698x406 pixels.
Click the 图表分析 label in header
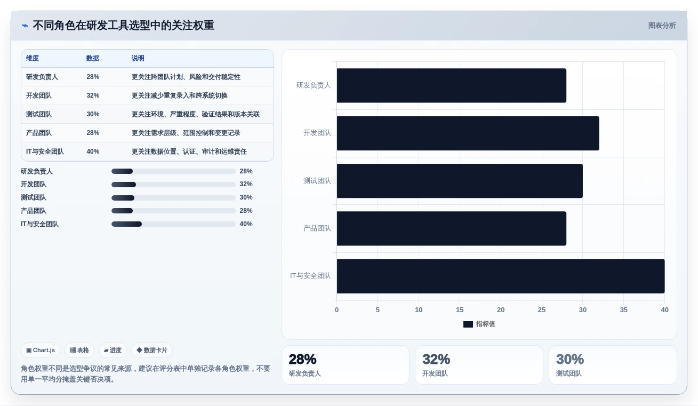click(x=662, y=26)
